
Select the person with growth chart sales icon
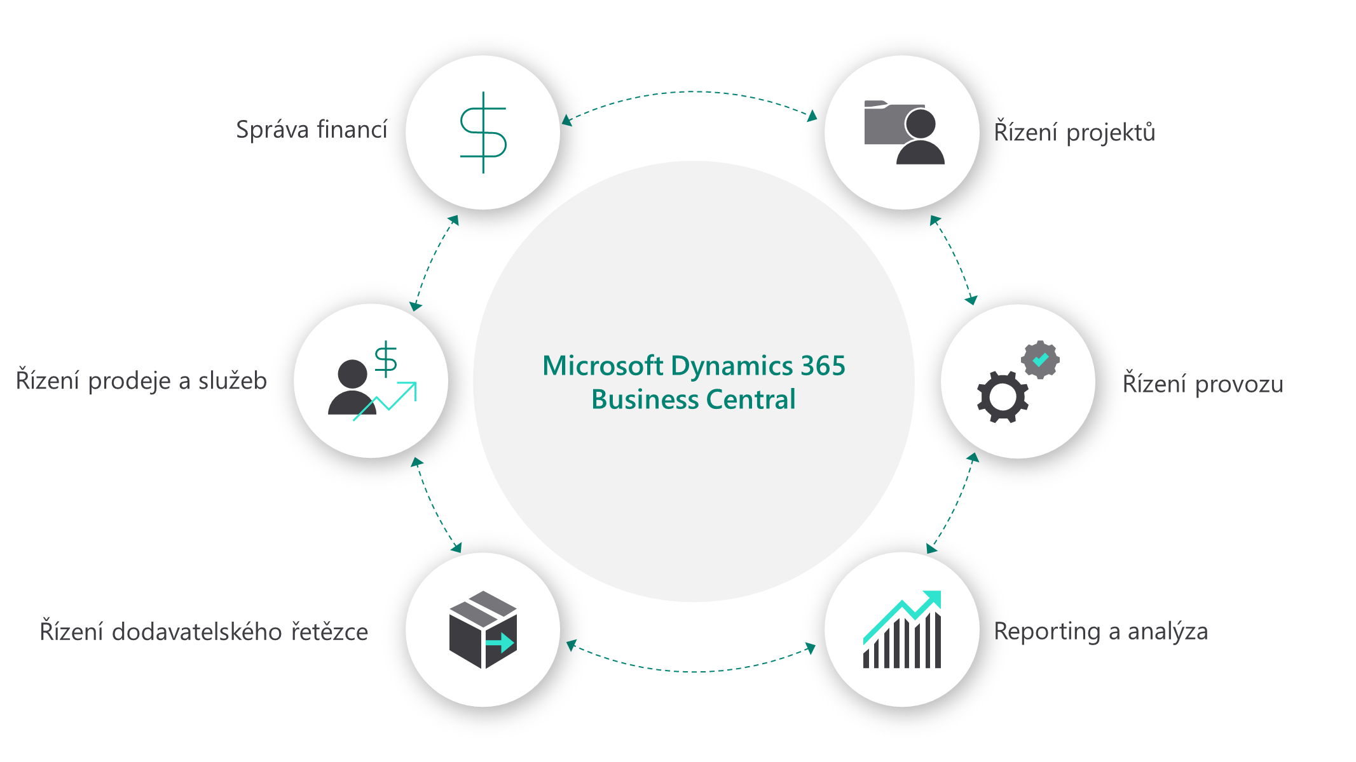(x=372, y=381)
